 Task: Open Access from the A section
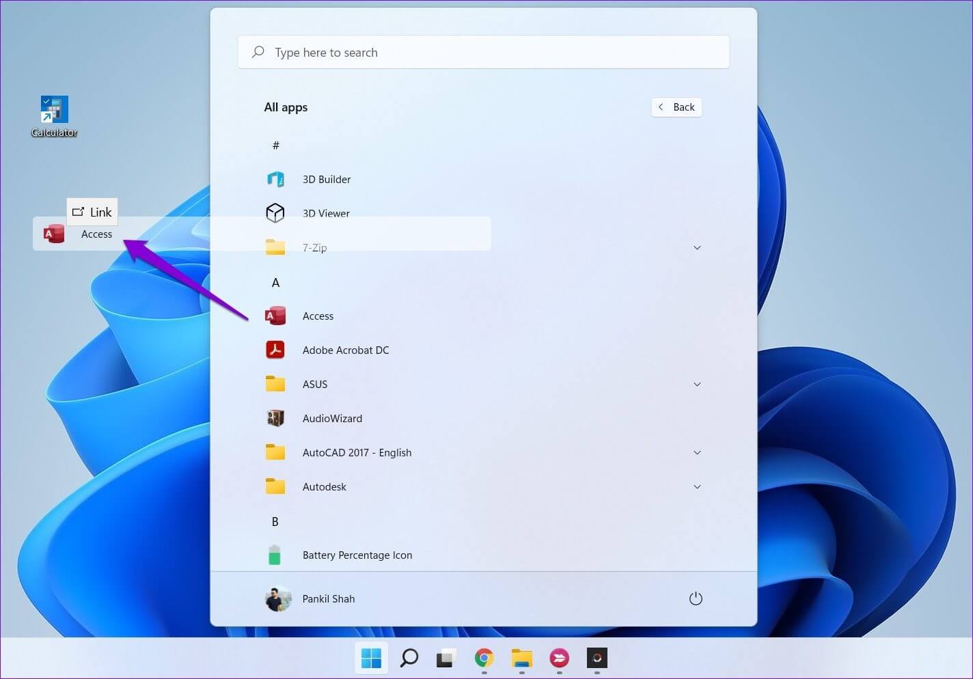(318, 316)
